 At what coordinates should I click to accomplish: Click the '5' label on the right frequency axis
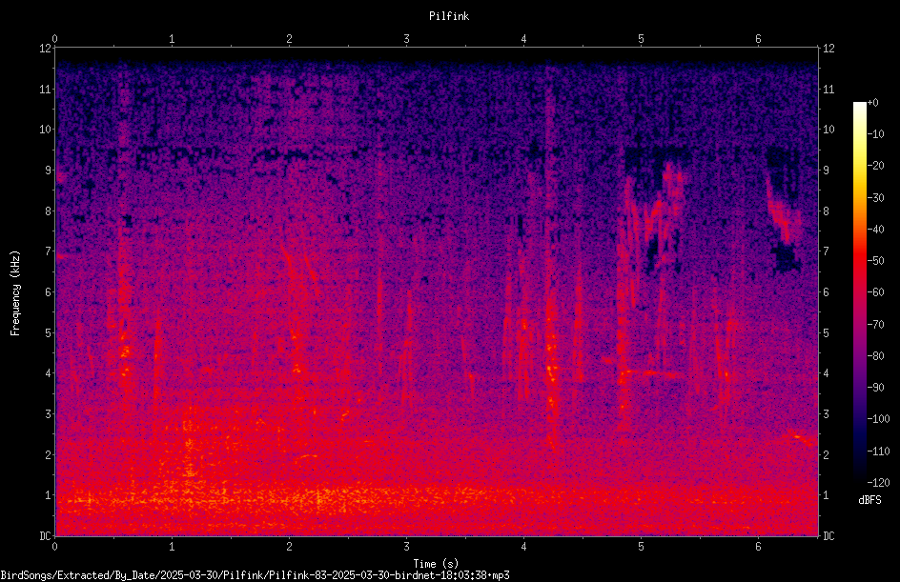coord(826,333)
